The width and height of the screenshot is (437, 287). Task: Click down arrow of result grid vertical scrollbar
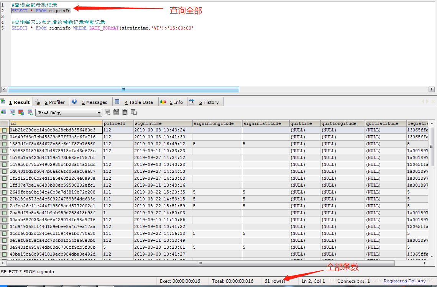pyautogui.click(x=432, y=257)
